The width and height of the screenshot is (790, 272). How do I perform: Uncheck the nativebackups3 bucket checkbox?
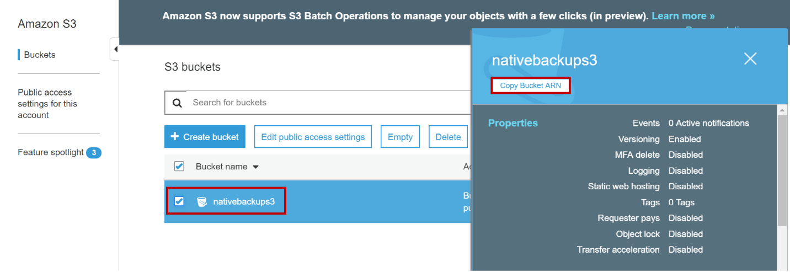[x=179, y=201]
